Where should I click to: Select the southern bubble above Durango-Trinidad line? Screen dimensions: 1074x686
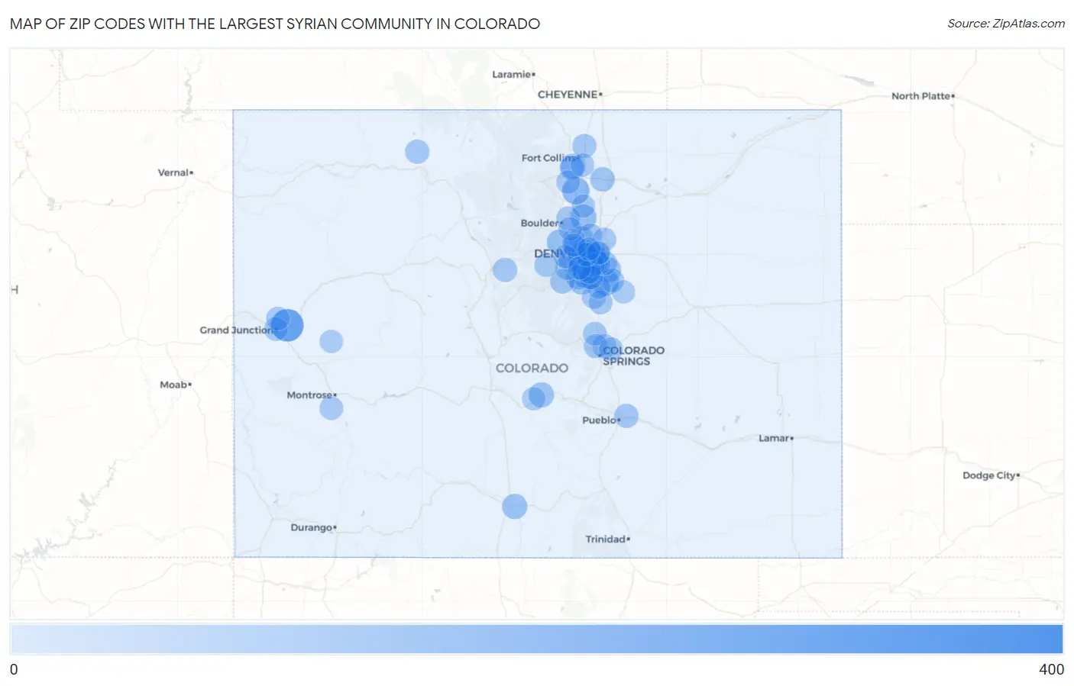[x=515, y=506]
